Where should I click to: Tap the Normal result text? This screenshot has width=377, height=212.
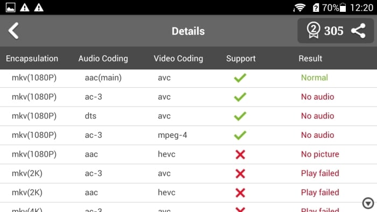click(x=314, y=77)
